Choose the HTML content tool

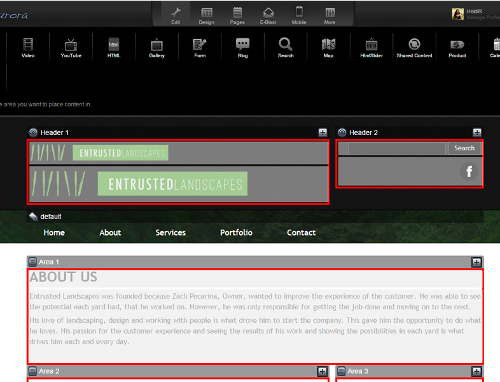tap(114, 48)
